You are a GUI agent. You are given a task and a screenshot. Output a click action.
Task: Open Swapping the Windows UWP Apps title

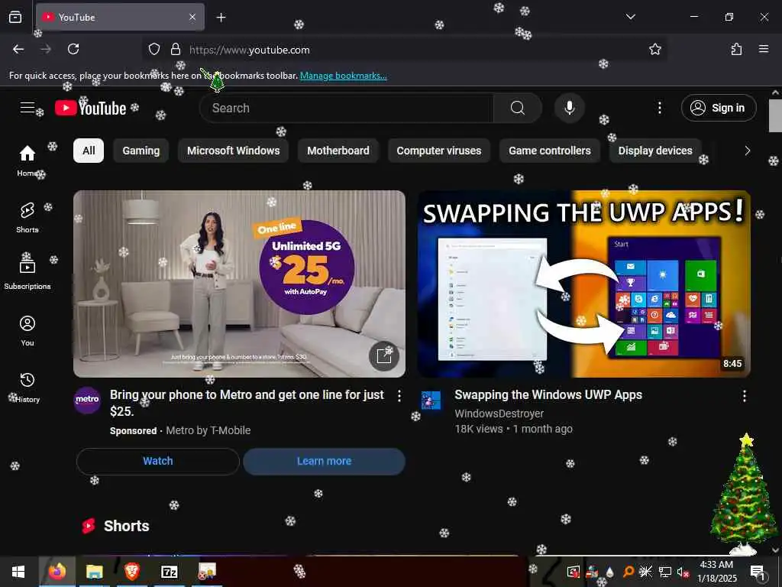(548, 395)
